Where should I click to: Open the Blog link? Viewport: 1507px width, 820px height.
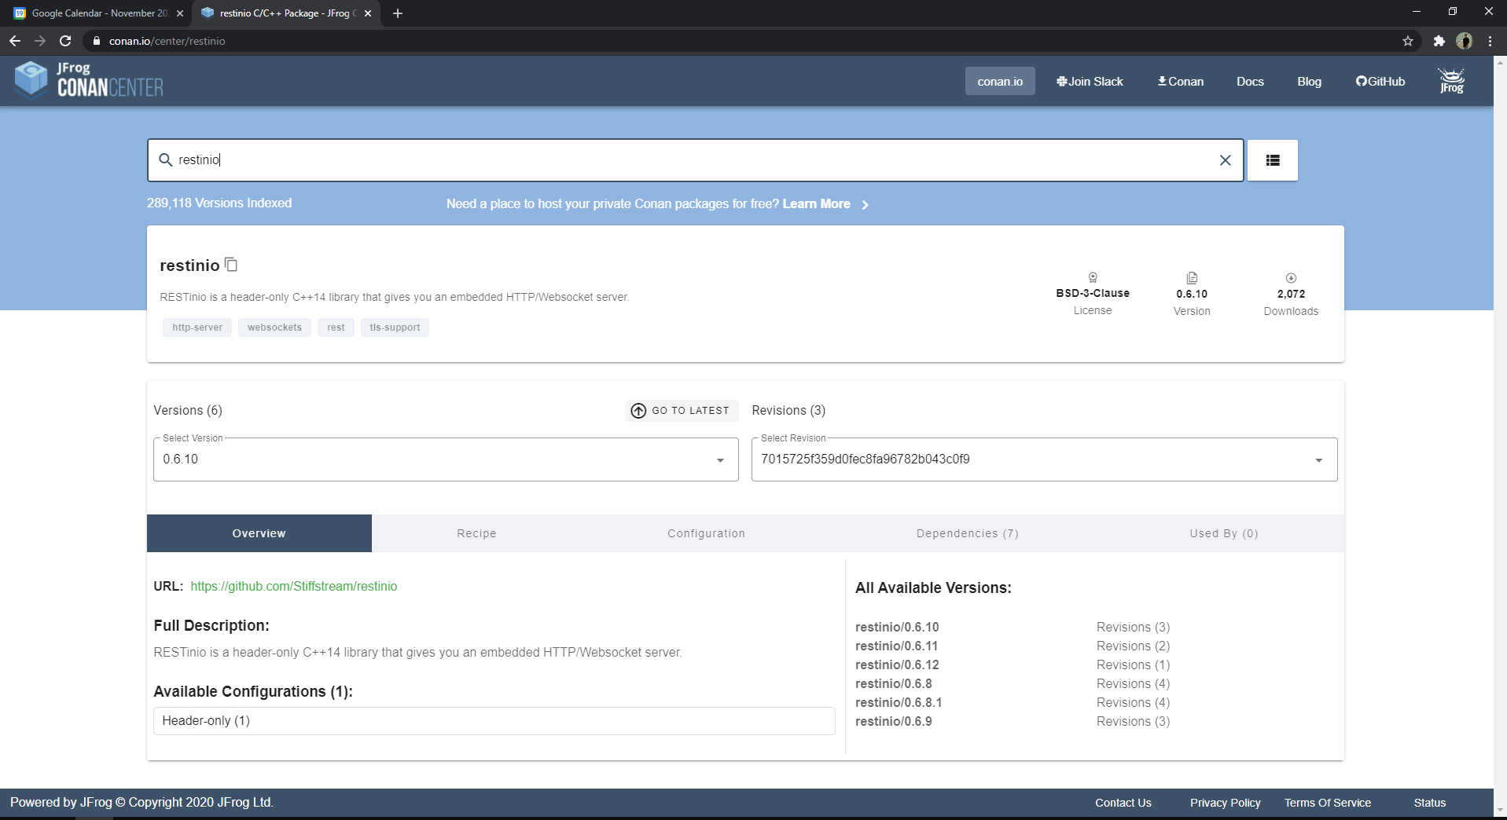tap(1309, 81)
